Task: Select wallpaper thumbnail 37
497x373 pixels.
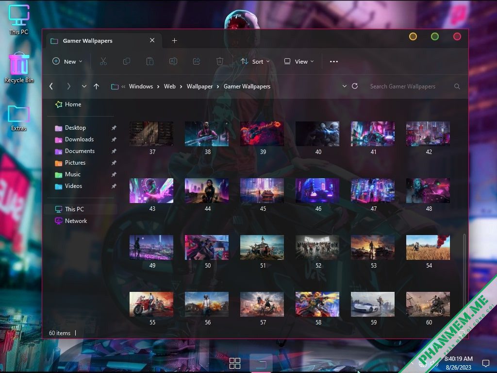Action: (x=151, y=134)
